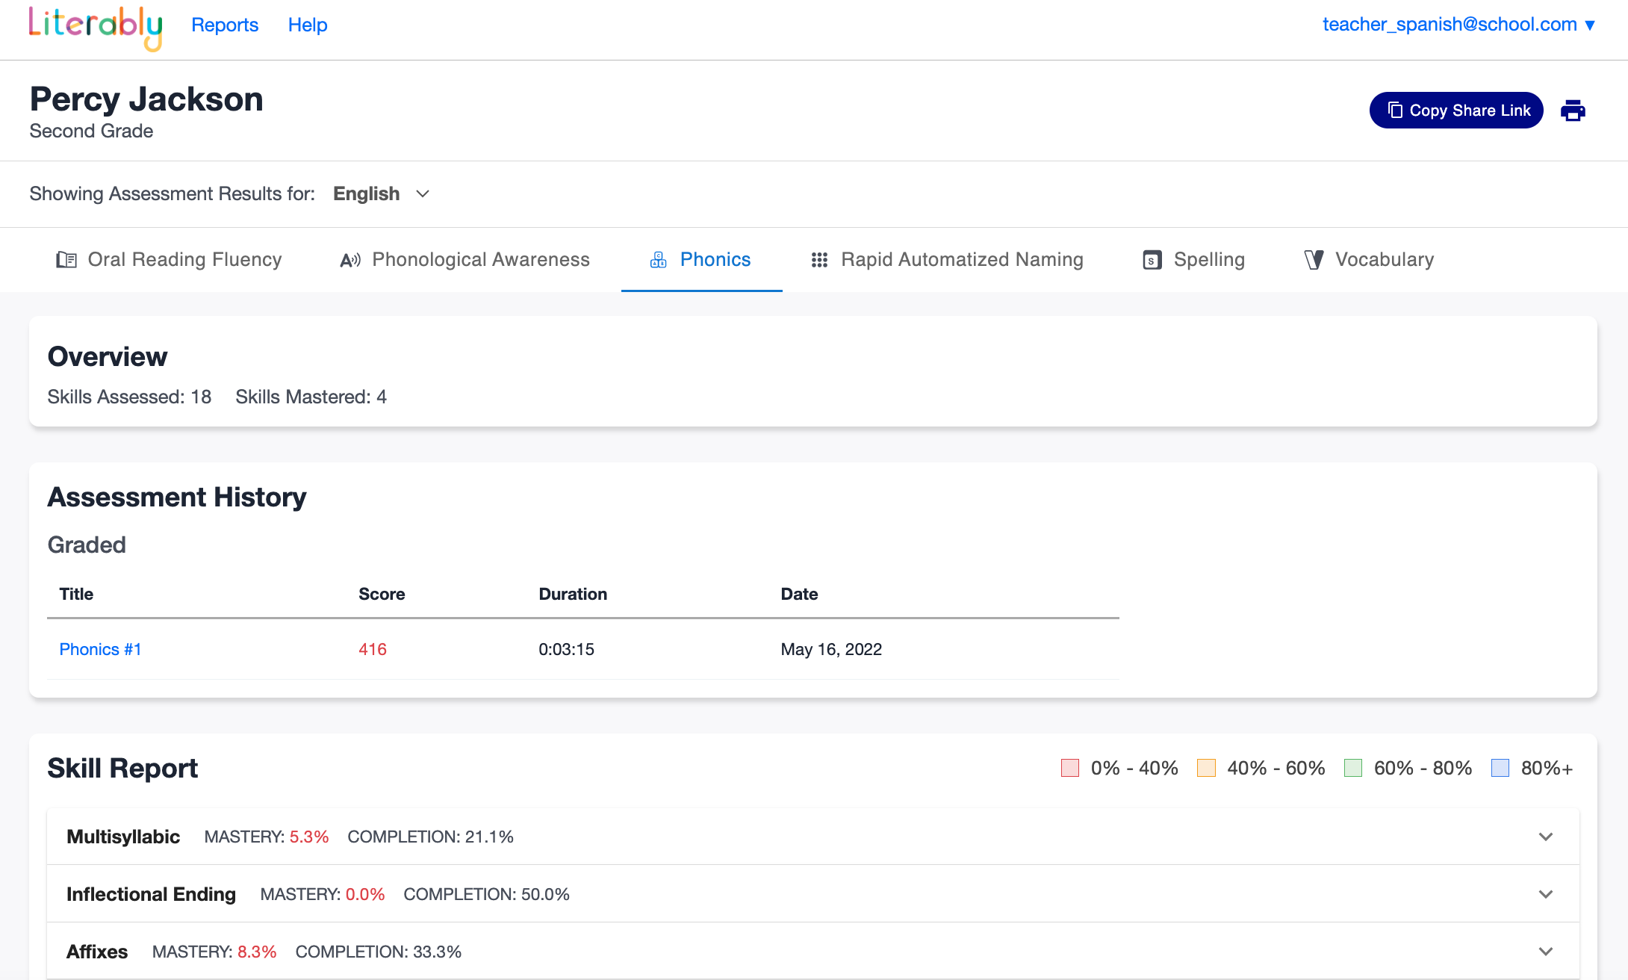Viewport: 1628px width, 980px height.
Task: Click the Literably logo
Action: tap(96, 28)
